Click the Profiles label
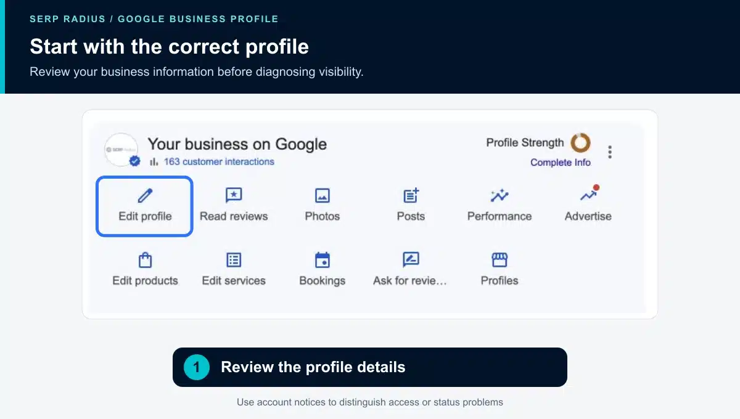Image resolution: width=740 pixels, height=419 pixels. [499, 280]
